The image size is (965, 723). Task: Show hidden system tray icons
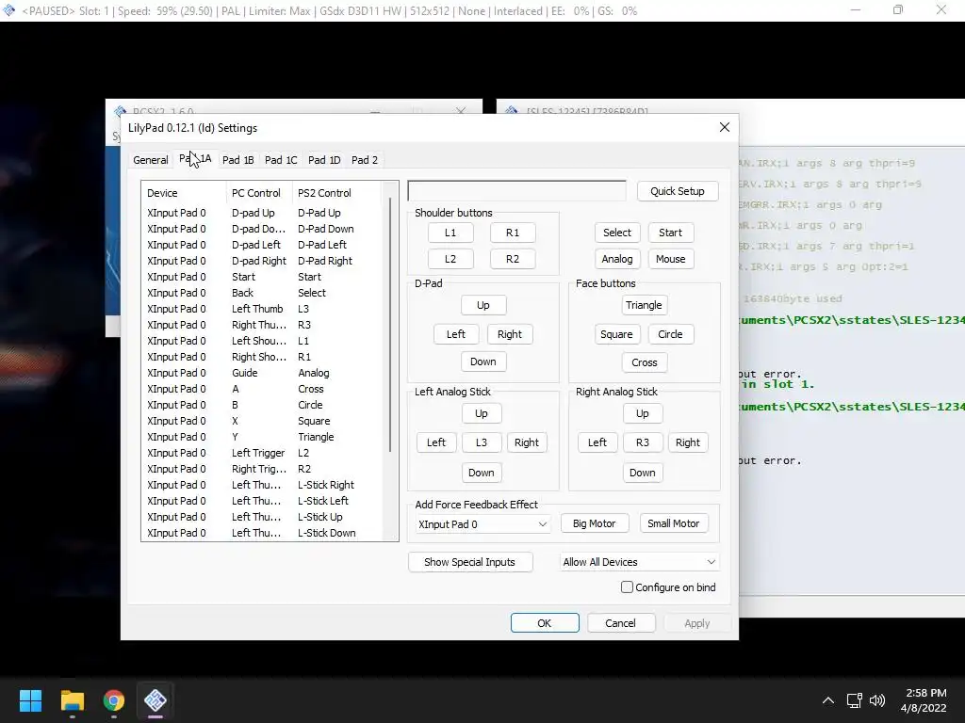point(828,700)
